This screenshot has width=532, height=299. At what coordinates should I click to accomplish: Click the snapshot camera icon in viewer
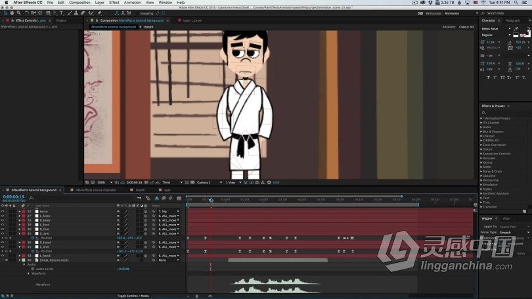[x=146, y=183]
